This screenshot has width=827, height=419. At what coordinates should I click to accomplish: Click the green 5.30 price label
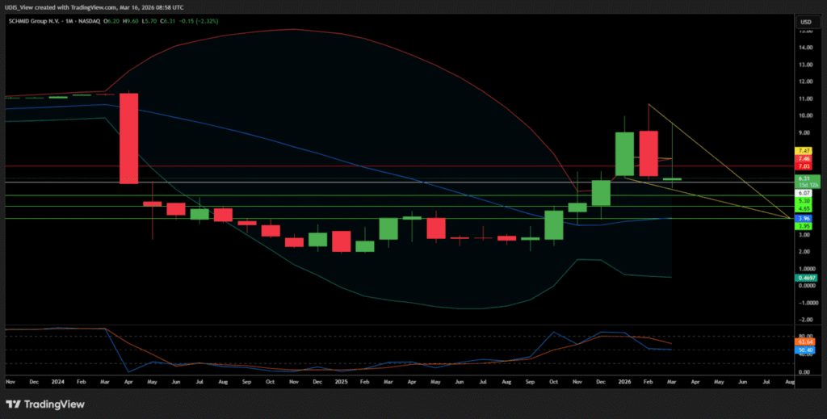pos(804,201)
